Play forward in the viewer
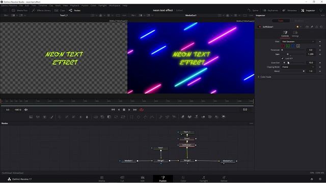Image resolution: width=326 pixels, height=183 pixels. pyautogui.click(x=129, y=110)
